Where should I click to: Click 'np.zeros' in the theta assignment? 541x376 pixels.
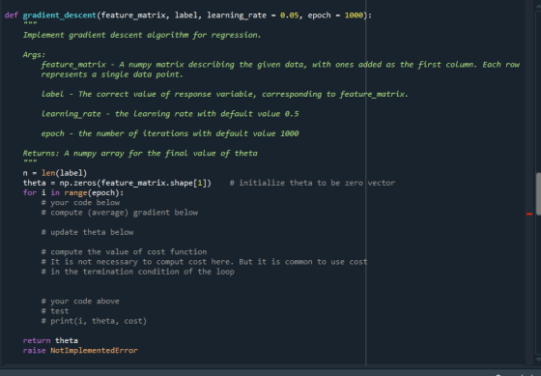tap(77, 183)
